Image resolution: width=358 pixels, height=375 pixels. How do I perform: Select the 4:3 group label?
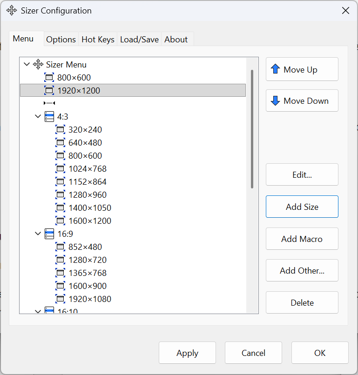pos(63,116)
